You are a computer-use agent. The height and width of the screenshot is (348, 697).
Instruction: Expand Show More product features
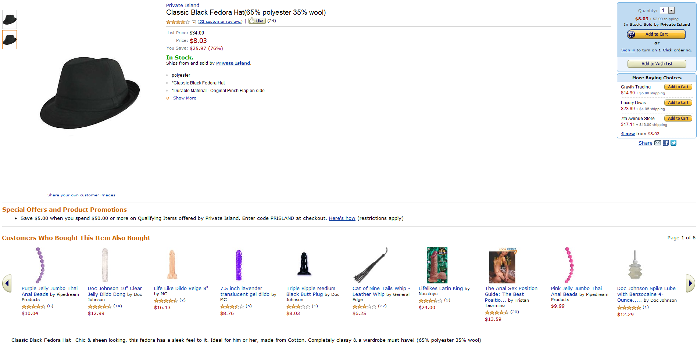click(x=184, y=98)
